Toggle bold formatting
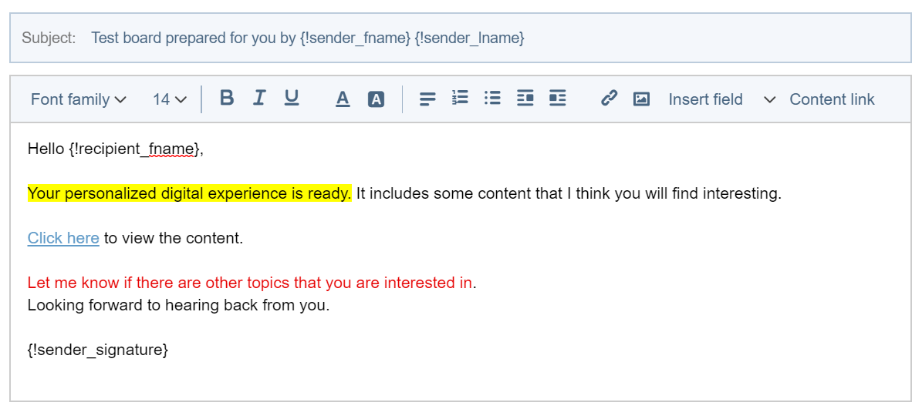Viewport: 922px width, 409px height. (x=227, y=99)
